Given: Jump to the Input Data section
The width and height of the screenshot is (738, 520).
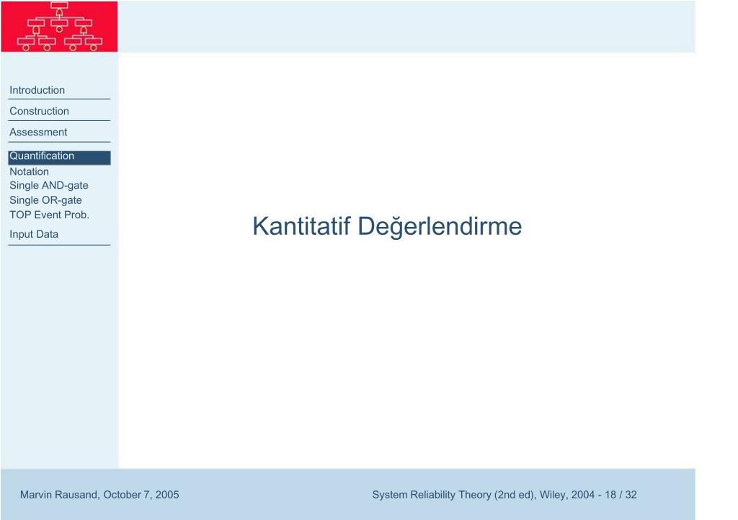Looking at the screenshot, I should pyautogui.click(x=34, y=234).
